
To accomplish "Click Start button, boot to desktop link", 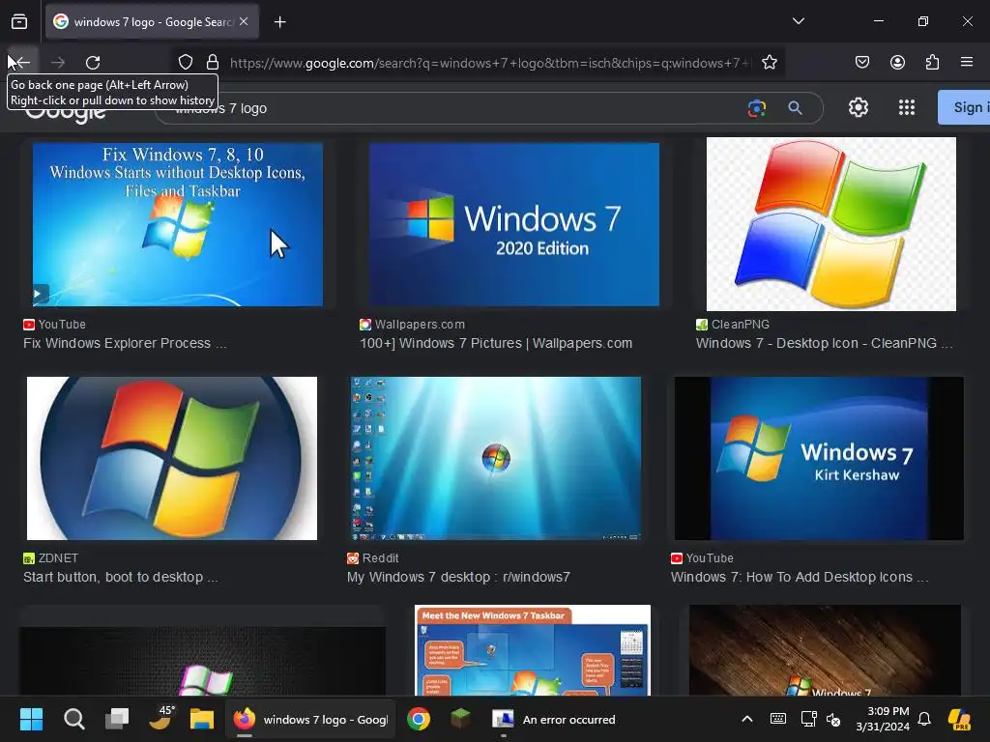I will click(120, 577).
